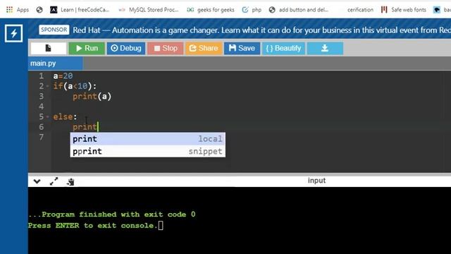Open the Red Hat sponsor banner text
Image resolution: width=451 pixels, height=254 pixels.
pos(261,30)
